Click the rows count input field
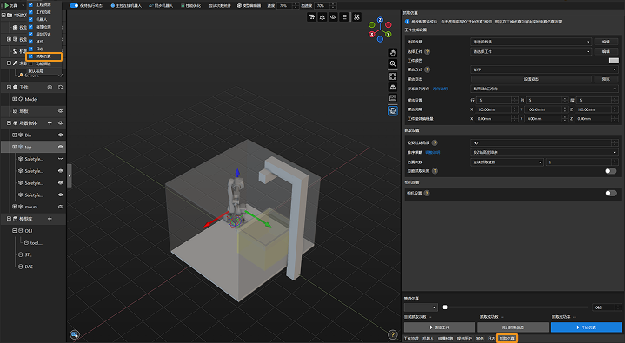625x343 pixels. tap(496, 101)
